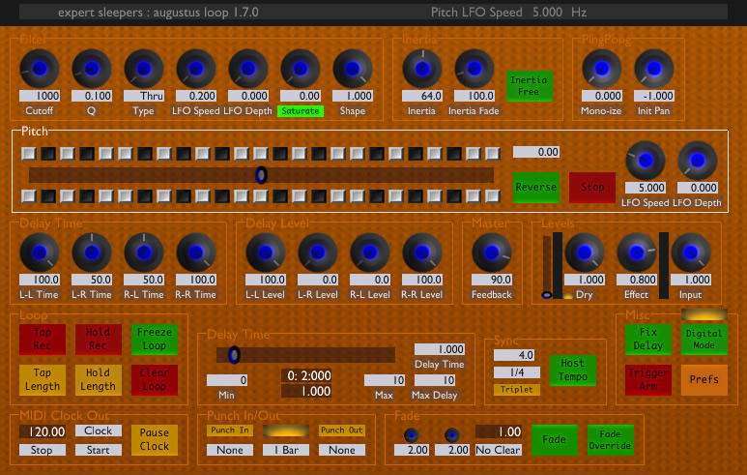Click the Dry level knob
Screen dimensions: 747x475
(585, 252)
